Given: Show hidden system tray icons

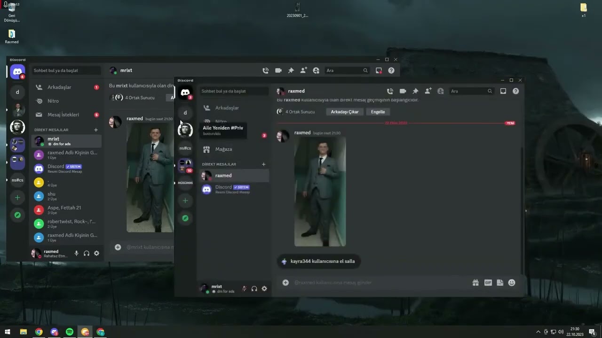Looking at the screenshot, I should (x=539, y=332).
